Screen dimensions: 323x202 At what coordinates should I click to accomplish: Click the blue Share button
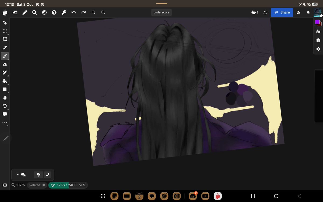coord(282,12)
